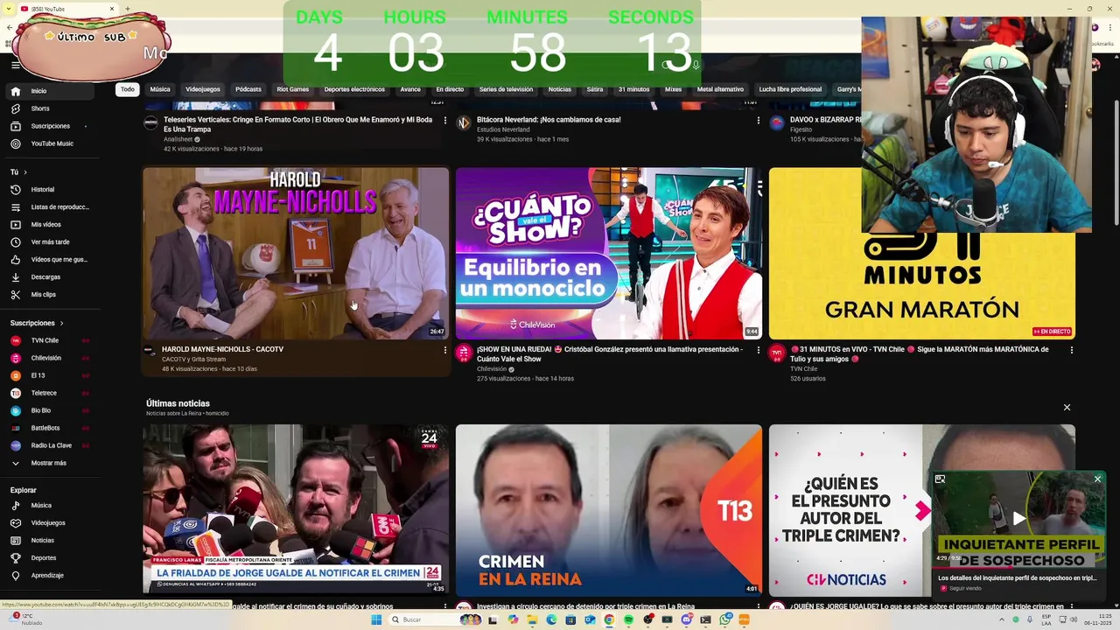
Task: Open options menu for 31 minutos en vivo
Action: [1071, 350]
